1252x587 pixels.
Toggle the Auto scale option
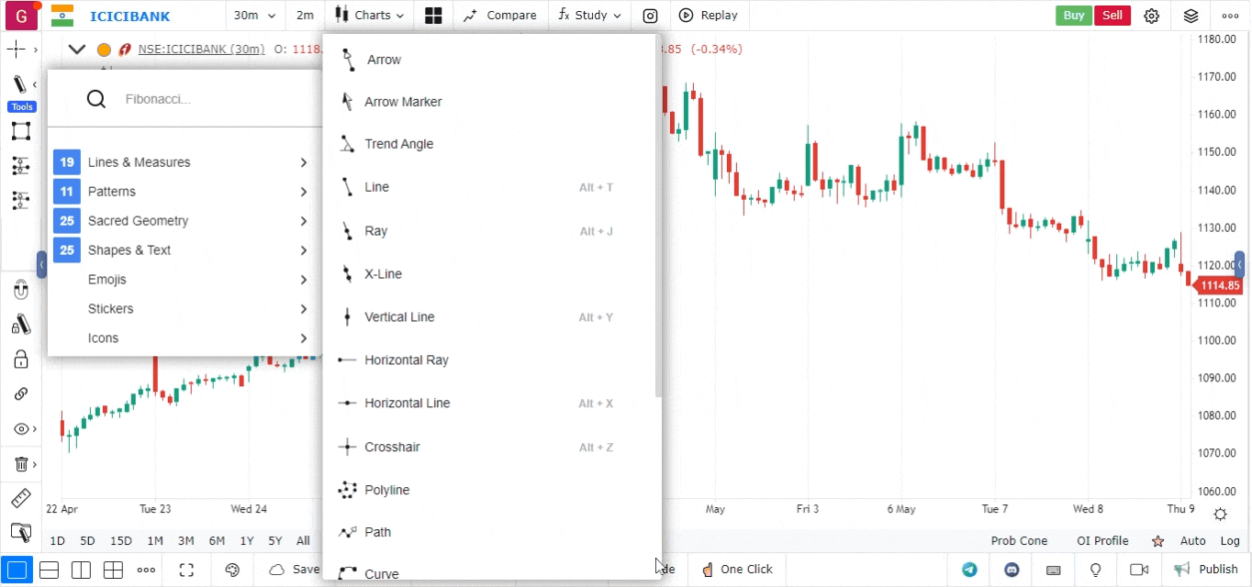coord(1192,541)
